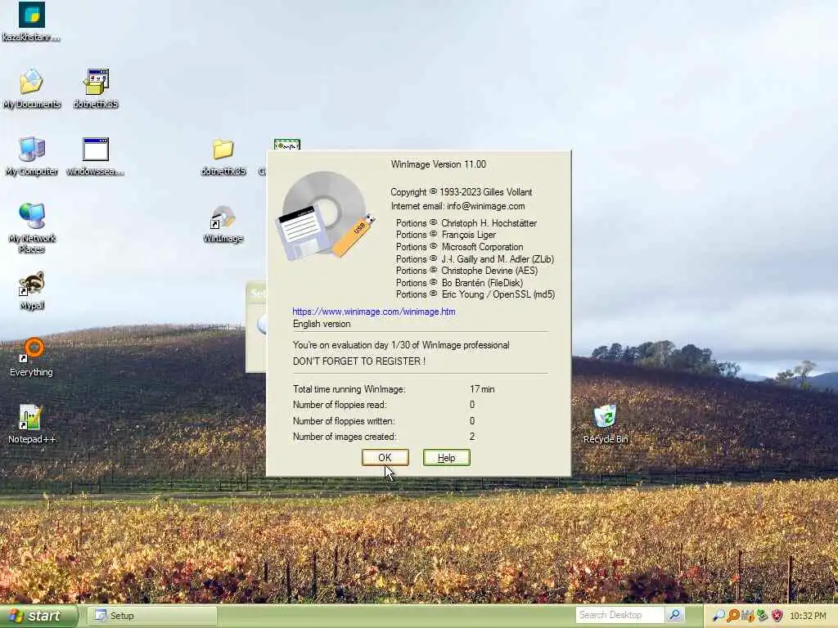Click the red security shield tray icon
The width and height of the screenshot is (838, 628).
tap(777, 616)
